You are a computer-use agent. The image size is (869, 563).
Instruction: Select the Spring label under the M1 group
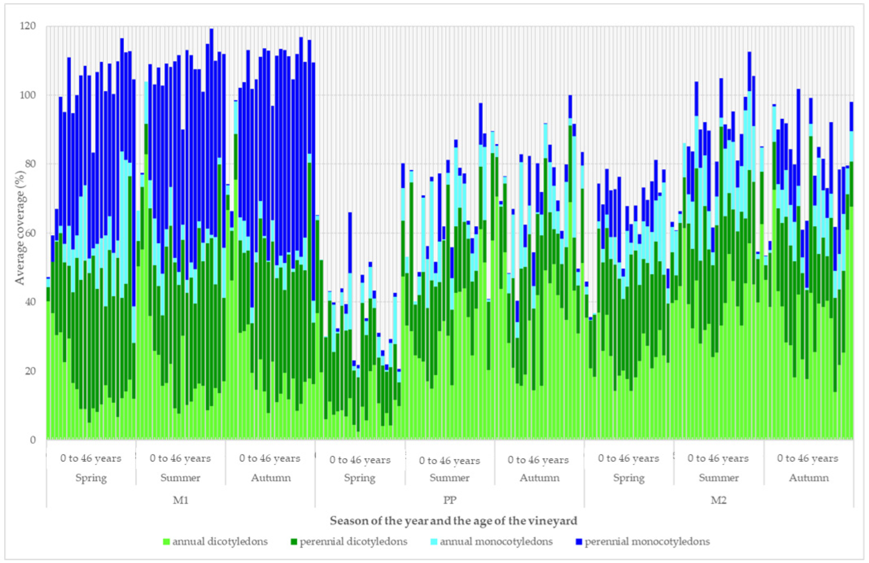pyautogui.click(x=91, y=478)
